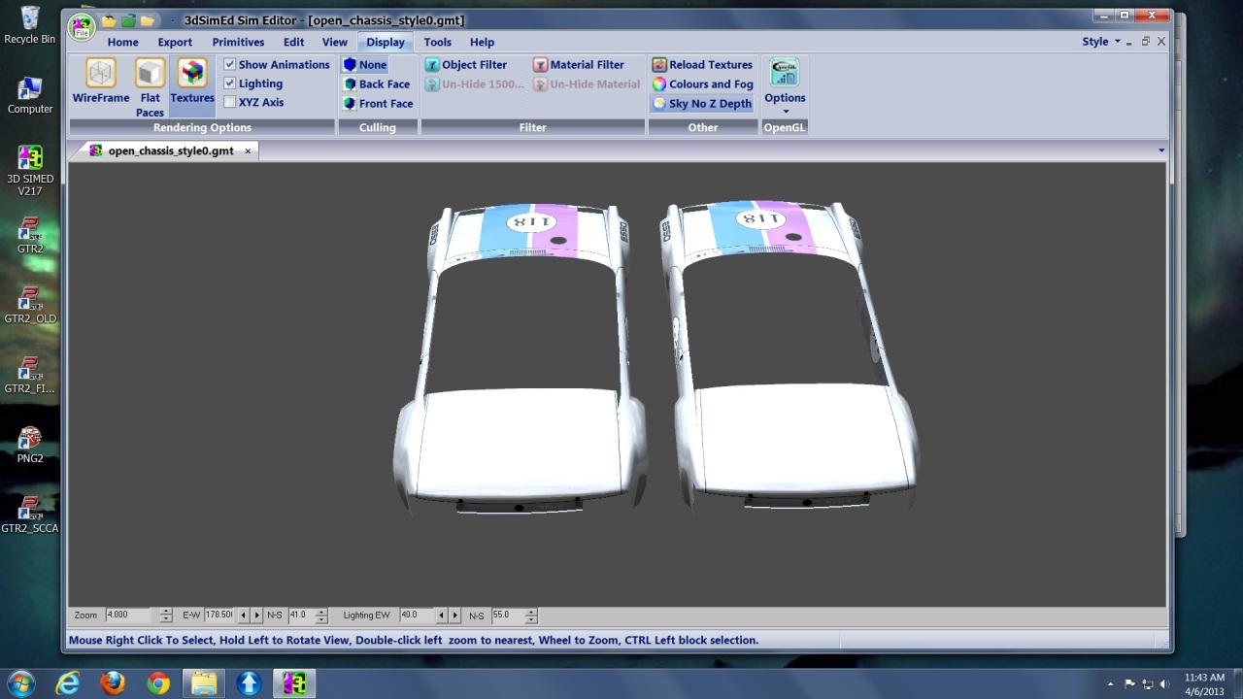1243x699 pixels.
Task: Open the Edit ribbon tab
Action: tap(293, 42)
